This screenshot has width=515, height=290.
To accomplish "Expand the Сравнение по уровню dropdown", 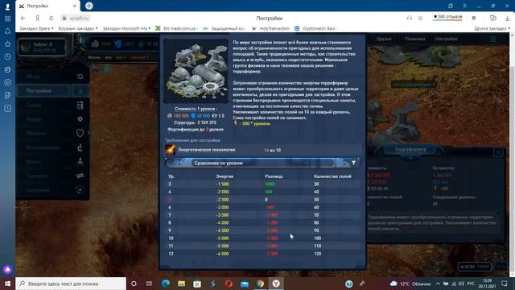I will pos(262,163).
